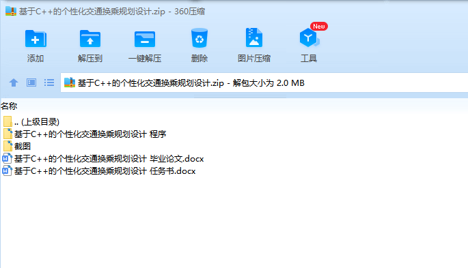This screenshot has height=268, width=468.
Task: Click the 添加 (Add) toolbar icon
Action: click(36, 39)
